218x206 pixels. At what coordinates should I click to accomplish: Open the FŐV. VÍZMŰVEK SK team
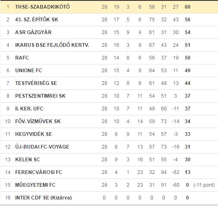coord(38,121)
